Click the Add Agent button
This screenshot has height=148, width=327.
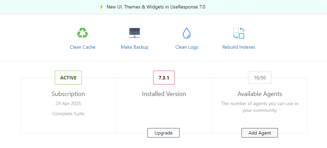point(260,133)
